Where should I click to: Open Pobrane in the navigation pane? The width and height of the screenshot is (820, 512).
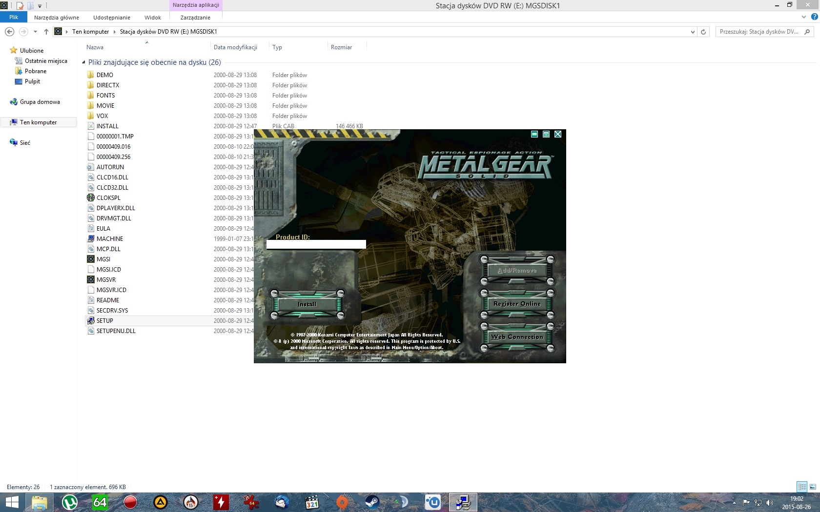[x=36, y=71]
